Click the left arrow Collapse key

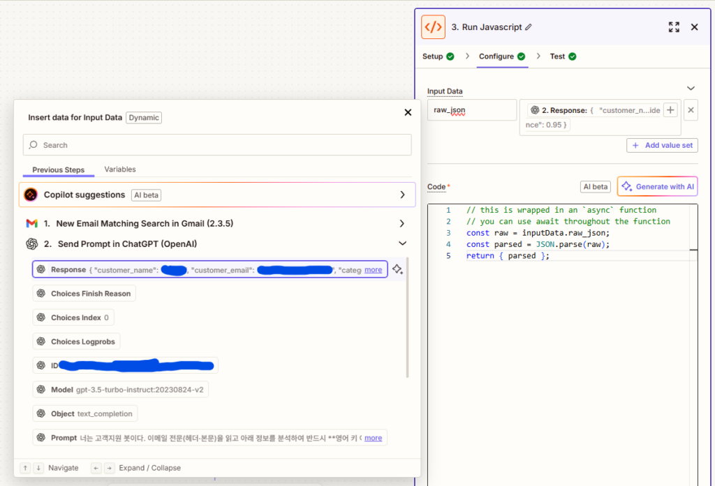pos(96,468)
